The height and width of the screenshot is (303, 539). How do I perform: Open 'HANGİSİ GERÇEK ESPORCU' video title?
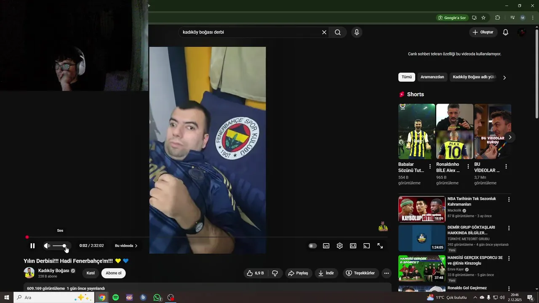475,260
